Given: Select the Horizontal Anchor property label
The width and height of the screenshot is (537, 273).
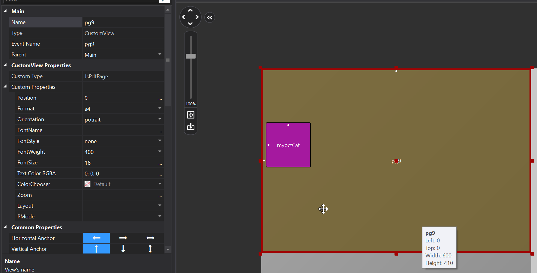Looking at the screenshot, I should point(33,238).
